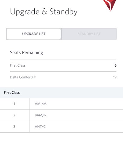Screen dimensions: 123x141
Task: Click the red Delta logo icon
Action: point(110,5)
